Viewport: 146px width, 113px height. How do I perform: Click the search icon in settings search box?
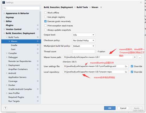[x=5, y=8]
